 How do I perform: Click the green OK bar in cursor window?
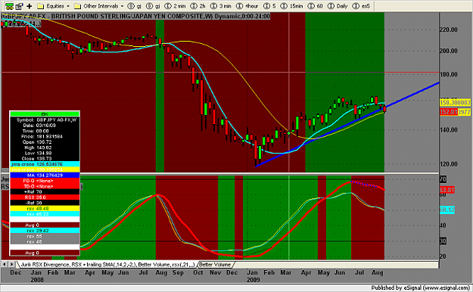click(x=45, y=114)
